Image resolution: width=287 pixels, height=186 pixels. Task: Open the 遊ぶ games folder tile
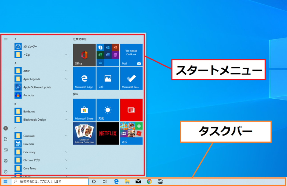pyautogui.click(x=131, y=133)
